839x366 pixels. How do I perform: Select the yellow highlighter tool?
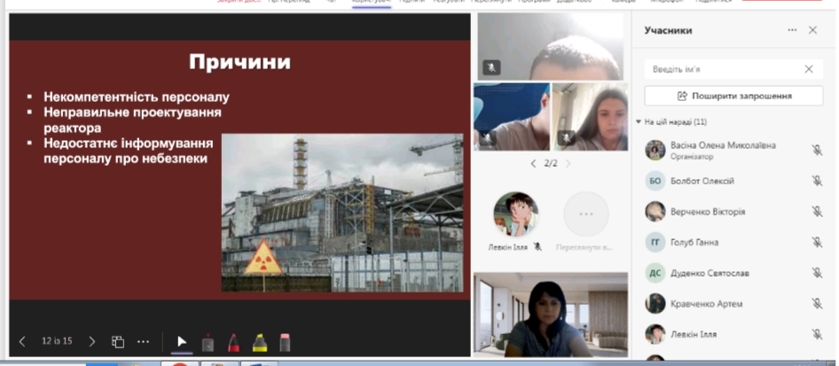click(x=260, y=342)
